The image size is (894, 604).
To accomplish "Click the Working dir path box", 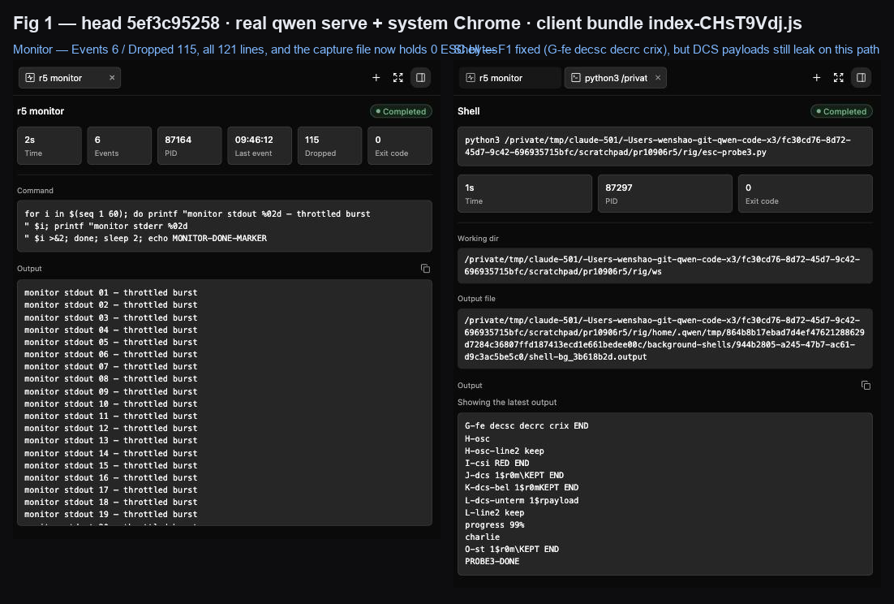I will pos(664,265).
